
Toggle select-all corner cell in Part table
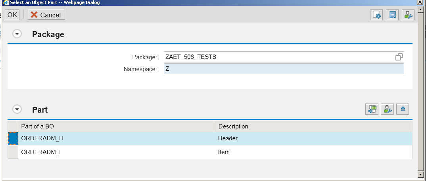[13, 126]
